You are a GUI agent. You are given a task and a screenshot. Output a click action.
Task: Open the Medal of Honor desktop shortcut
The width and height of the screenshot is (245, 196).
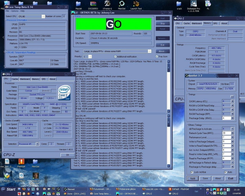point(36,179)
